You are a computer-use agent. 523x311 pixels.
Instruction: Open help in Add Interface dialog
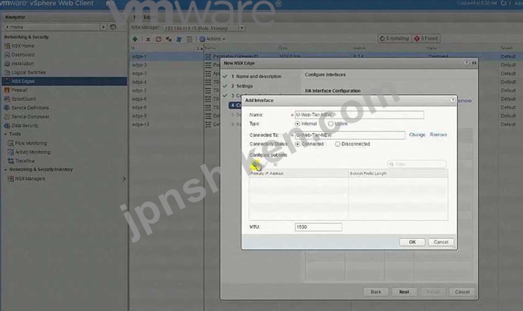tap(452, 100)
